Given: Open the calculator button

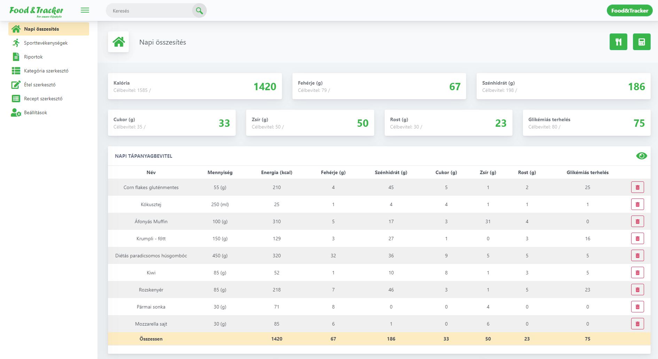Looking at the screenshot, I should (642, 42).
